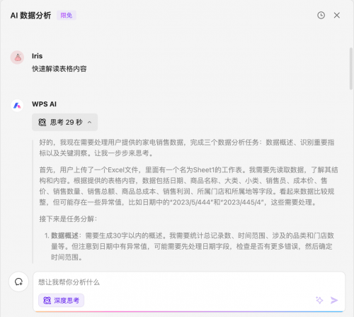Click the vertical scrollbar of the conversation
Viewport: 354px width, 317px height.
click(351, 69)
